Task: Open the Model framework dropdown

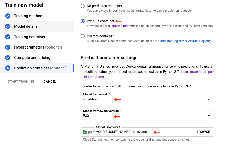Action: pos(147,99)
